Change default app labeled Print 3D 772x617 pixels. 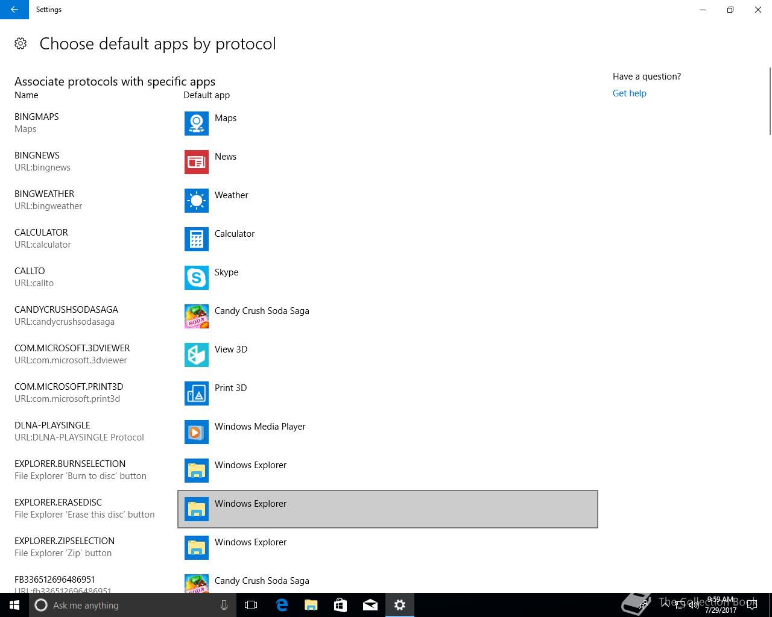point(388,393)
